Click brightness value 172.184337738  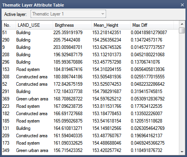[68, 91]
